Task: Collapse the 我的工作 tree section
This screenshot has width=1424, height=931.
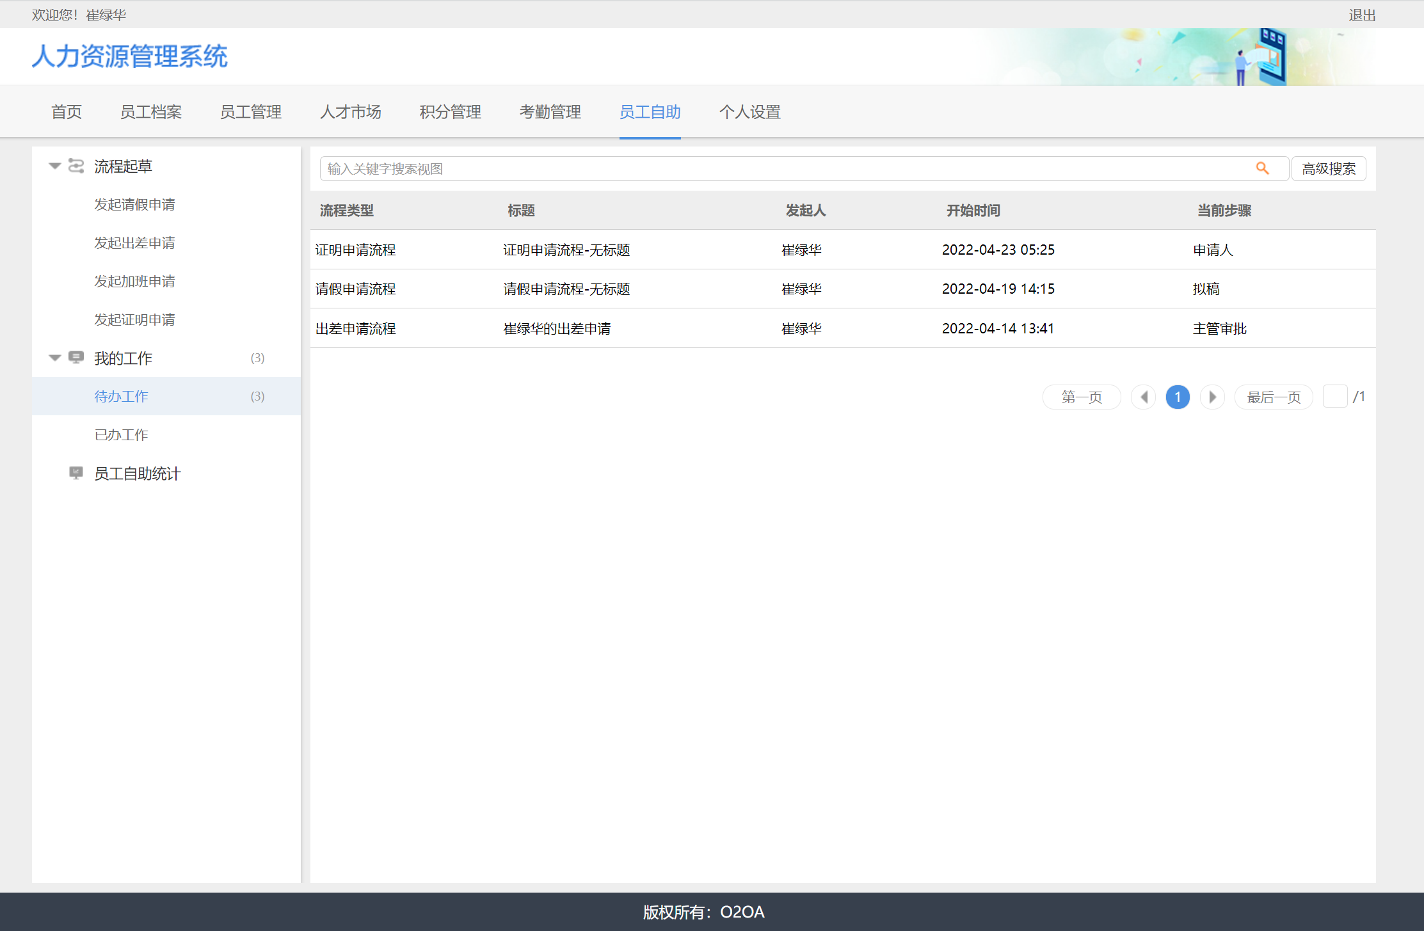Action: (55, 358)
